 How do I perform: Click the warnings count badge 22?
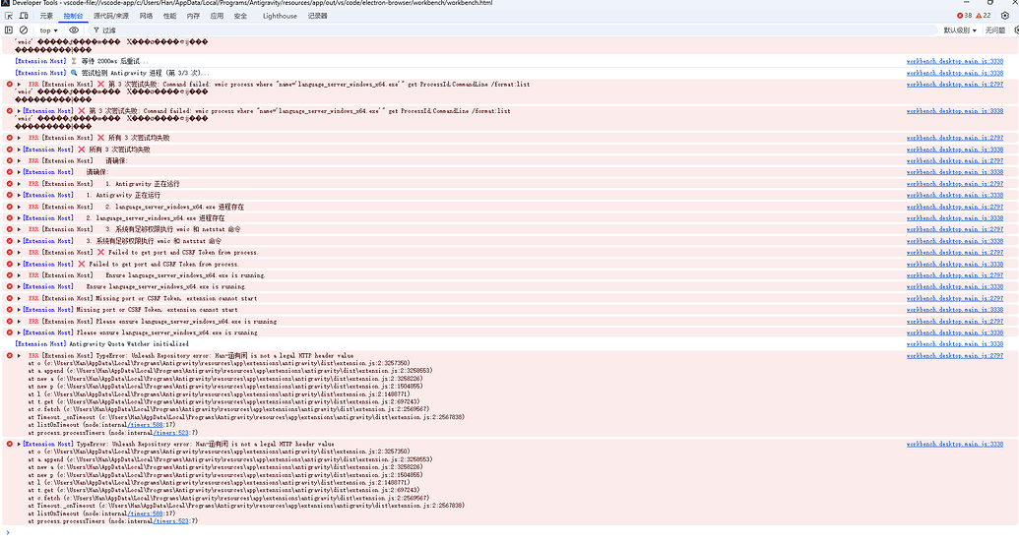tap(984, 16)
